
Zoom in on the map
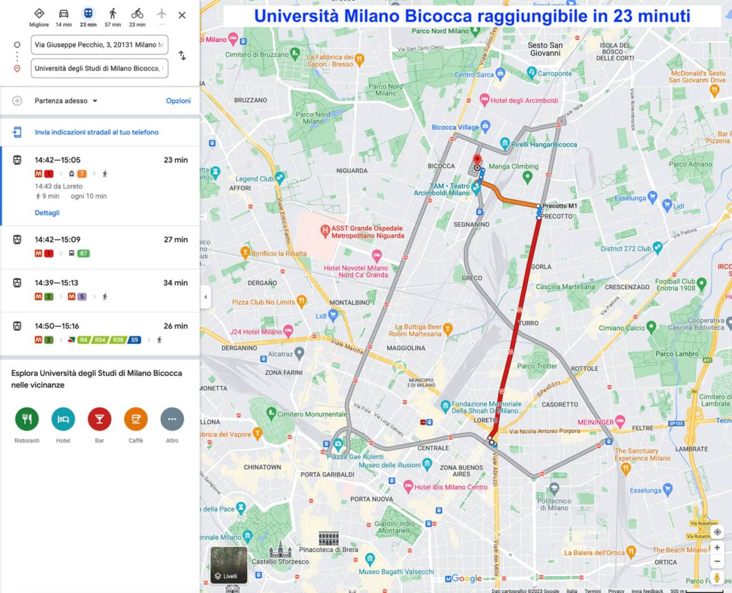click(x=717, y=547)
